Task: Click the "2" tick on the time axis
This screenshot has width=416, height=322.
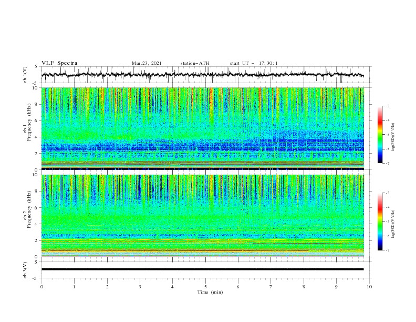Action: [107, 287]
